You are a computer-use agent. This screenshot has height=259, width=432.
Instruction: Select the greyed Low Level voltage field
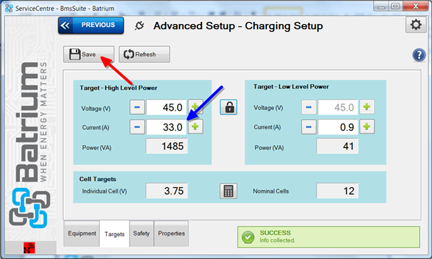coord(338,107)
